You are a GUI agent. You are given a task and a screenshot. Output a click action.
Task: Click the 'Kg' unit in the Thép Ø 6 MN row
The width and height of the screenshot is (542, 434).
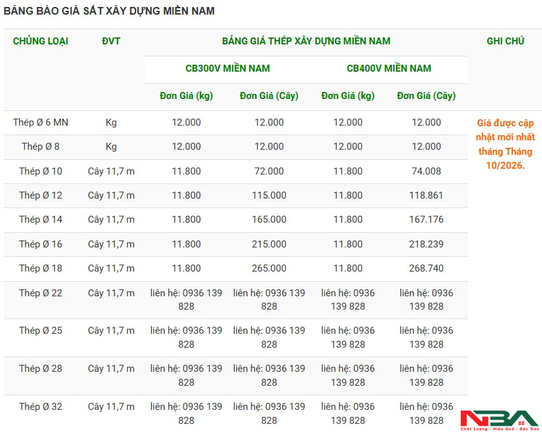pyautogui.click(x=111, y=122)
